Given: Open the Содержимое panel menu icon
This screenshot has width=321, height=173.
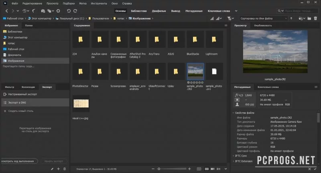Looking at the screenshot, I should click(x=226, y=26).
